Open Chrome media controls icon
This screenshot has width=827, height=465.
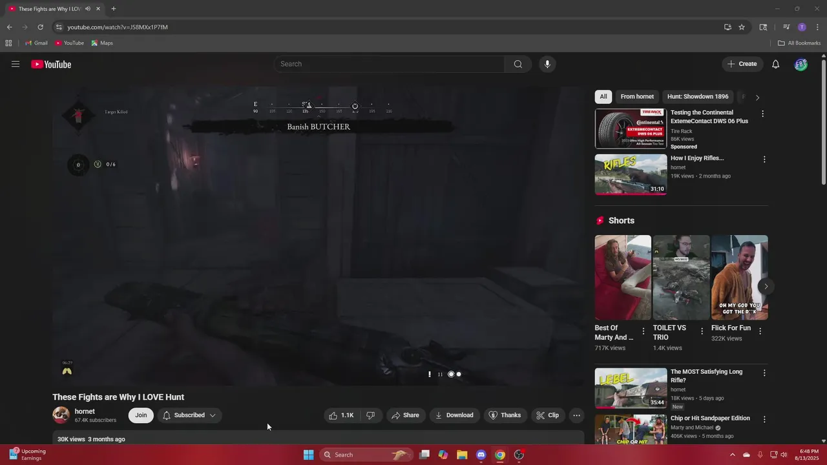786,27
